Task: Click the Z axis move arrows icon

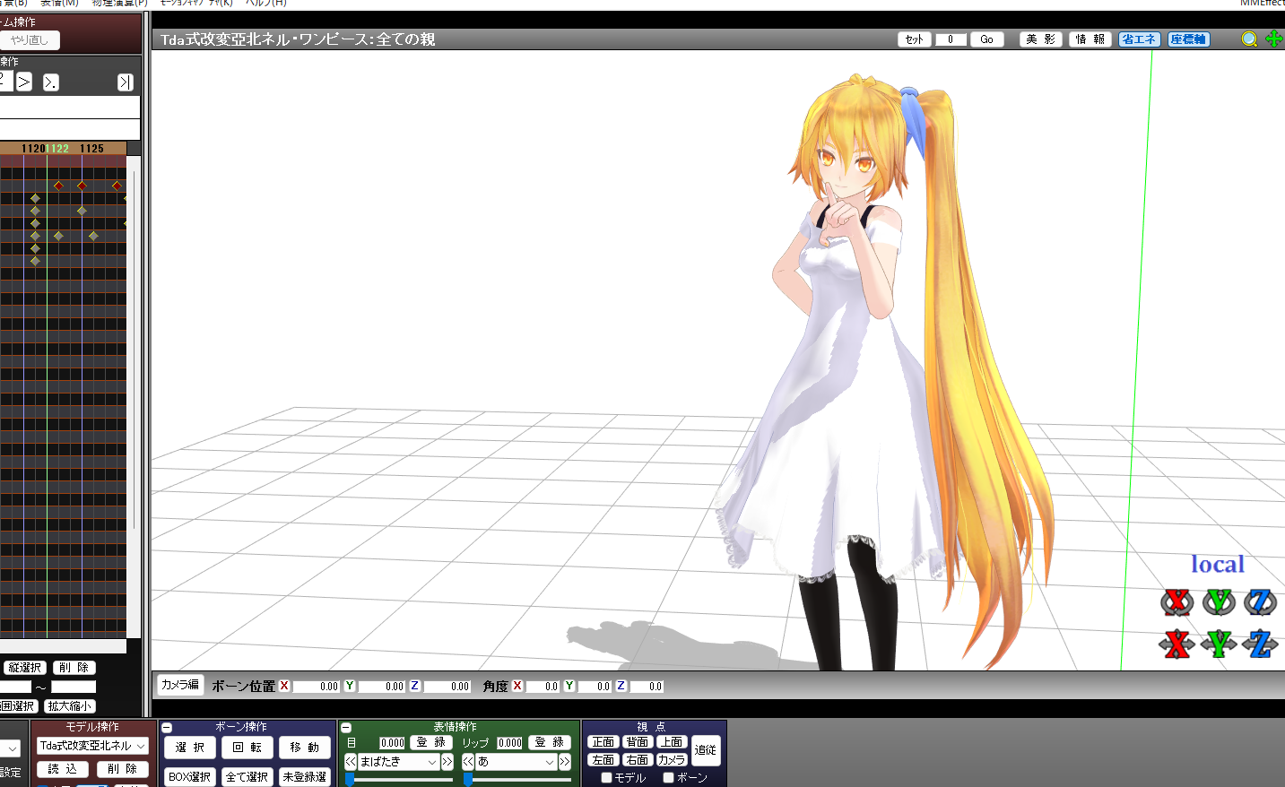Action: (1260, 644)
